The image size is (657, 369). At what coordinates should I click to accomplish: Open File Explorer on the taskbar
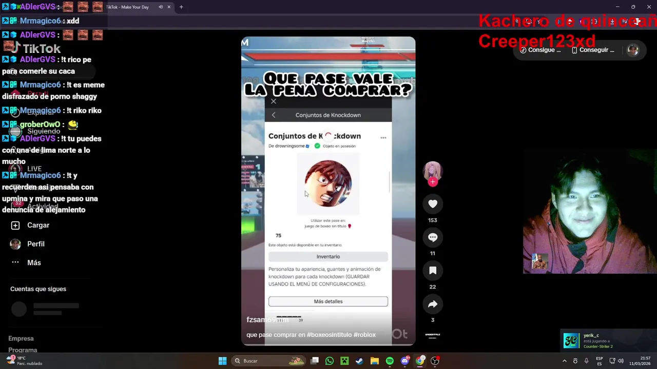[x=375, y=361]
